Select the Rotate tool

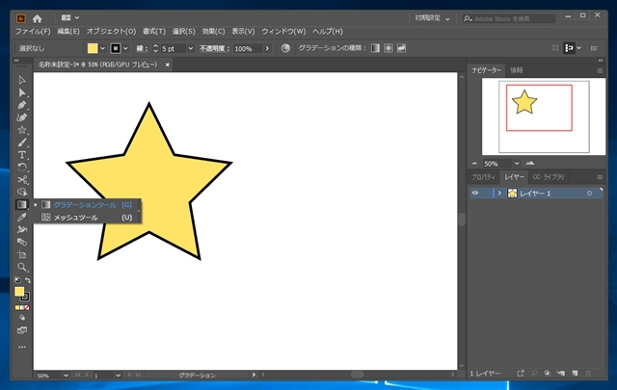[22, 168]
